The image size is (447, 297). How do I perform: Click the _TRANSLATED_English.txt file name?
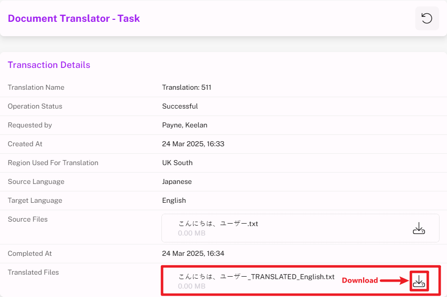[x=256, y=277]
